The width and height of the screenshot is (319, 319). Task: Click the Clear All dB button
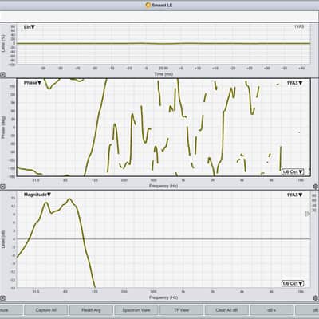point(226,310)
